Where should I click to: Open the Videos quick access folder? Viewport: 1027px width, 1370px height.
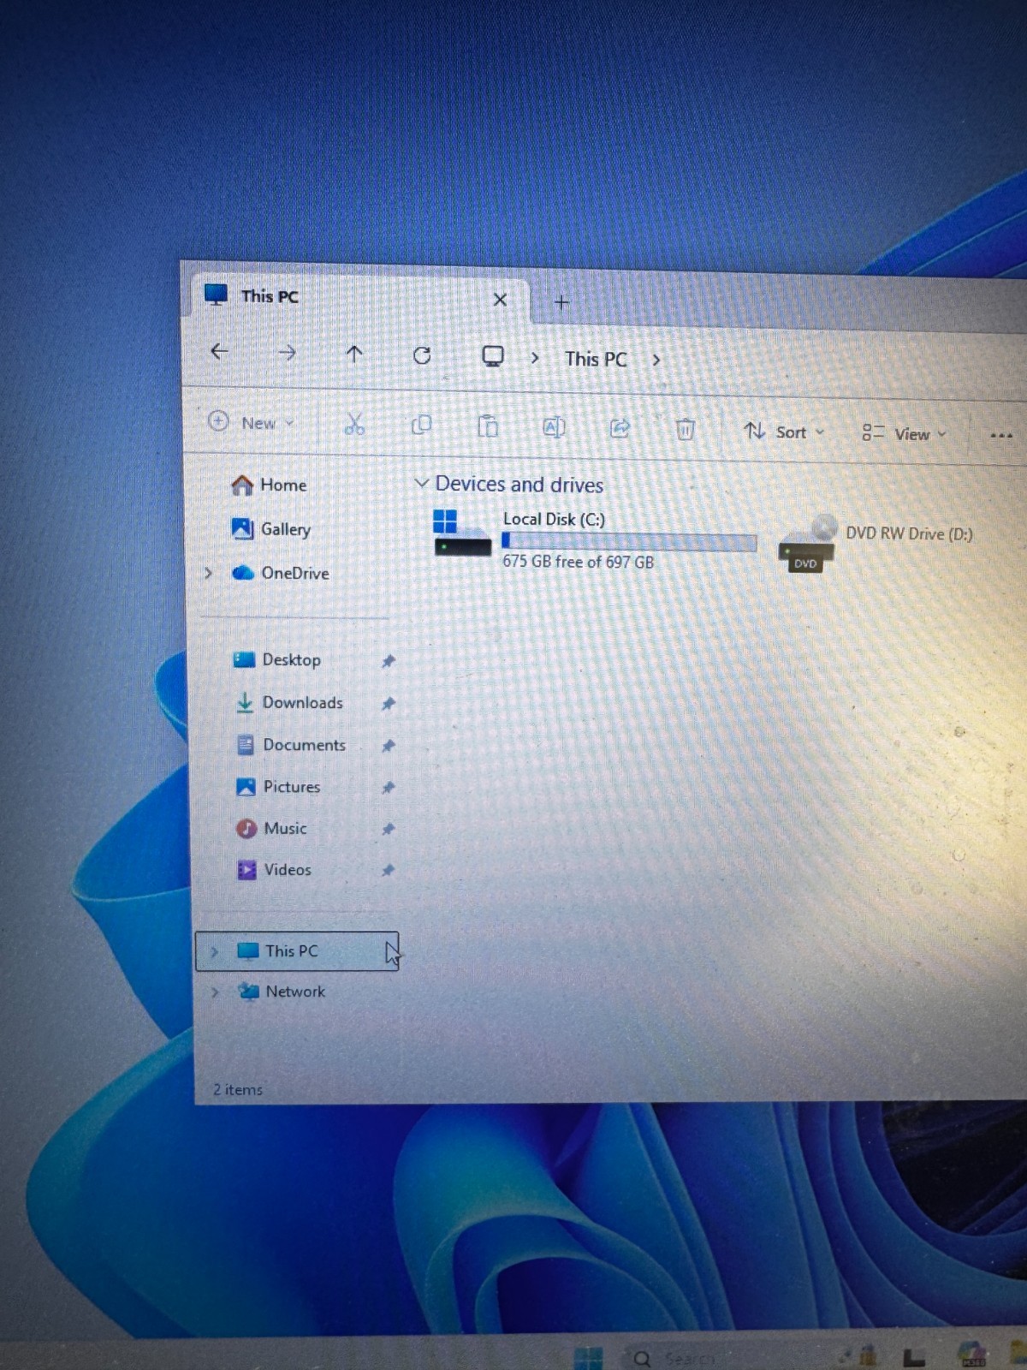click(x=274, y=870)
